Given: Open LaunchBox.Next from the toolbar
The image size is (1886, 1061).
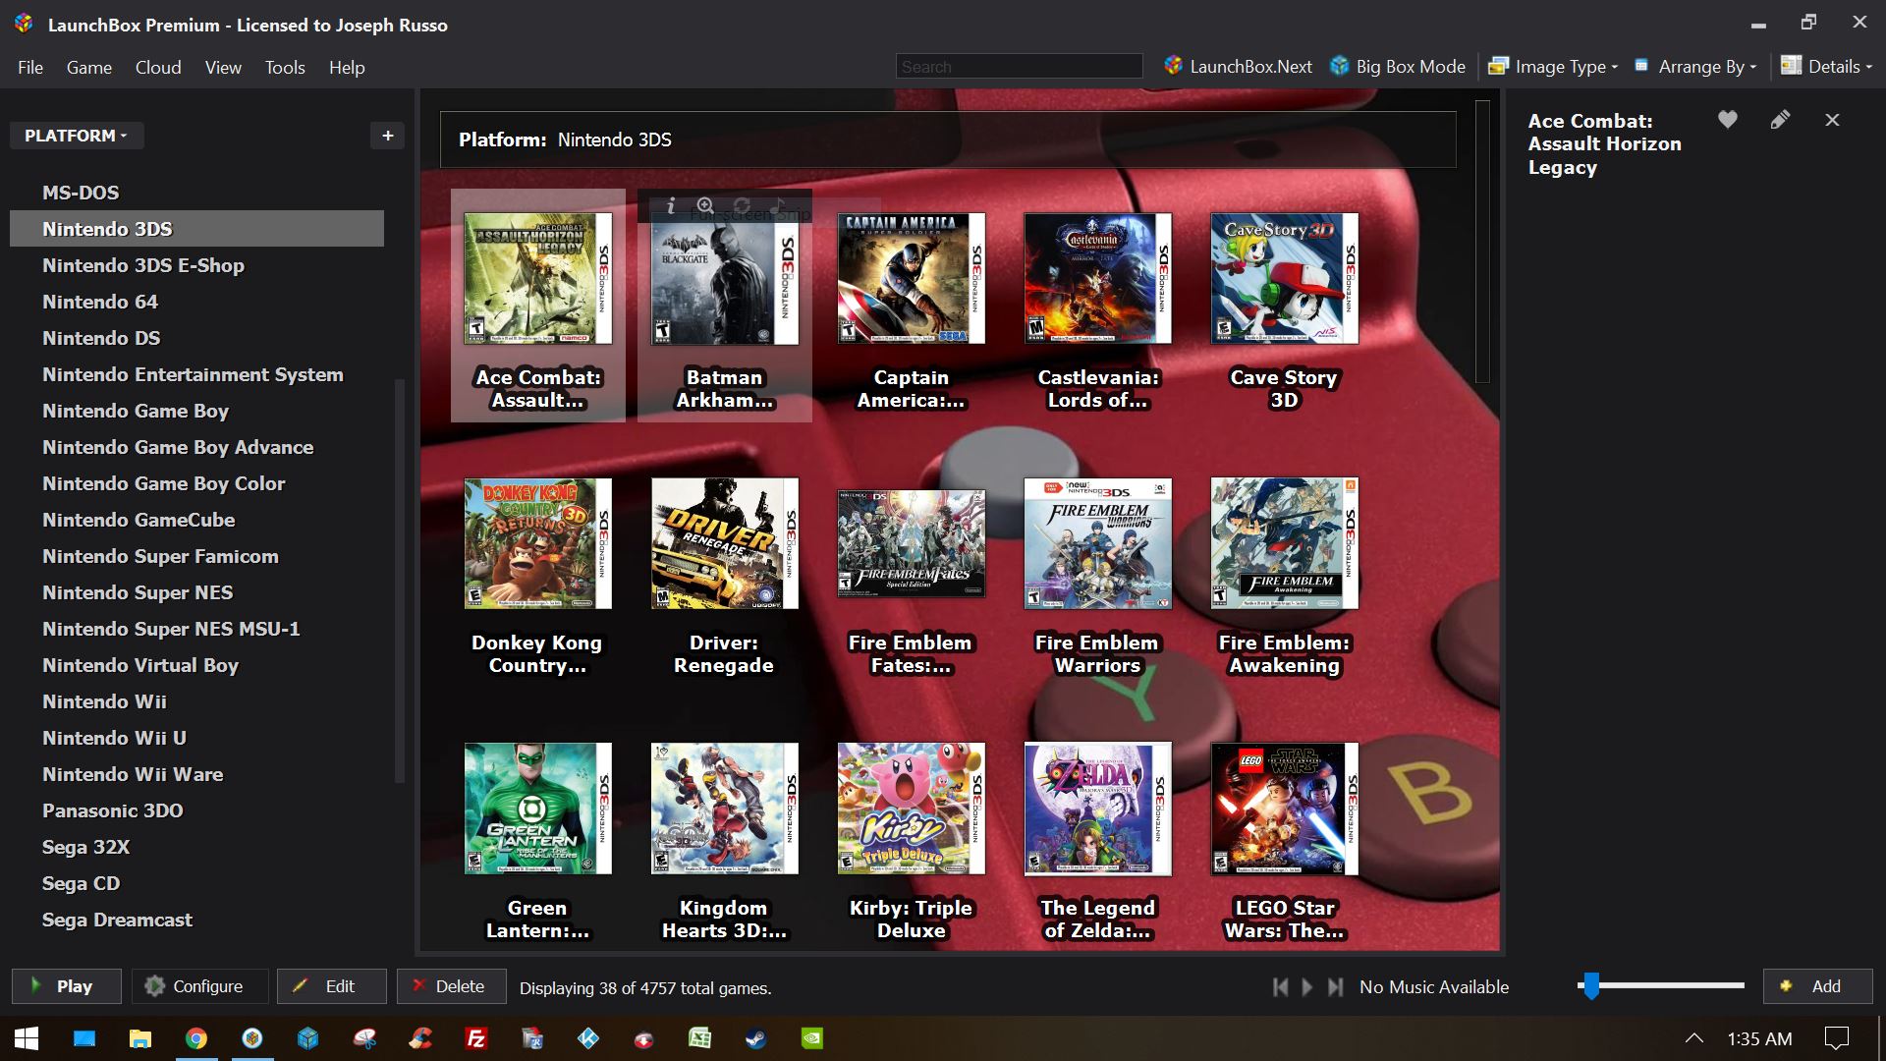Looking at the screenshot, I should point(1238,67).
